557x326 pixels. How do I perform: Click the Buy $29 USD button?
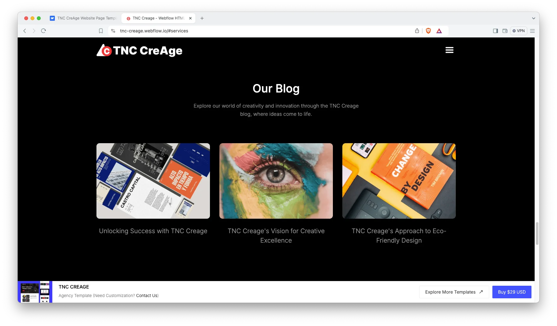coord(512,292)
